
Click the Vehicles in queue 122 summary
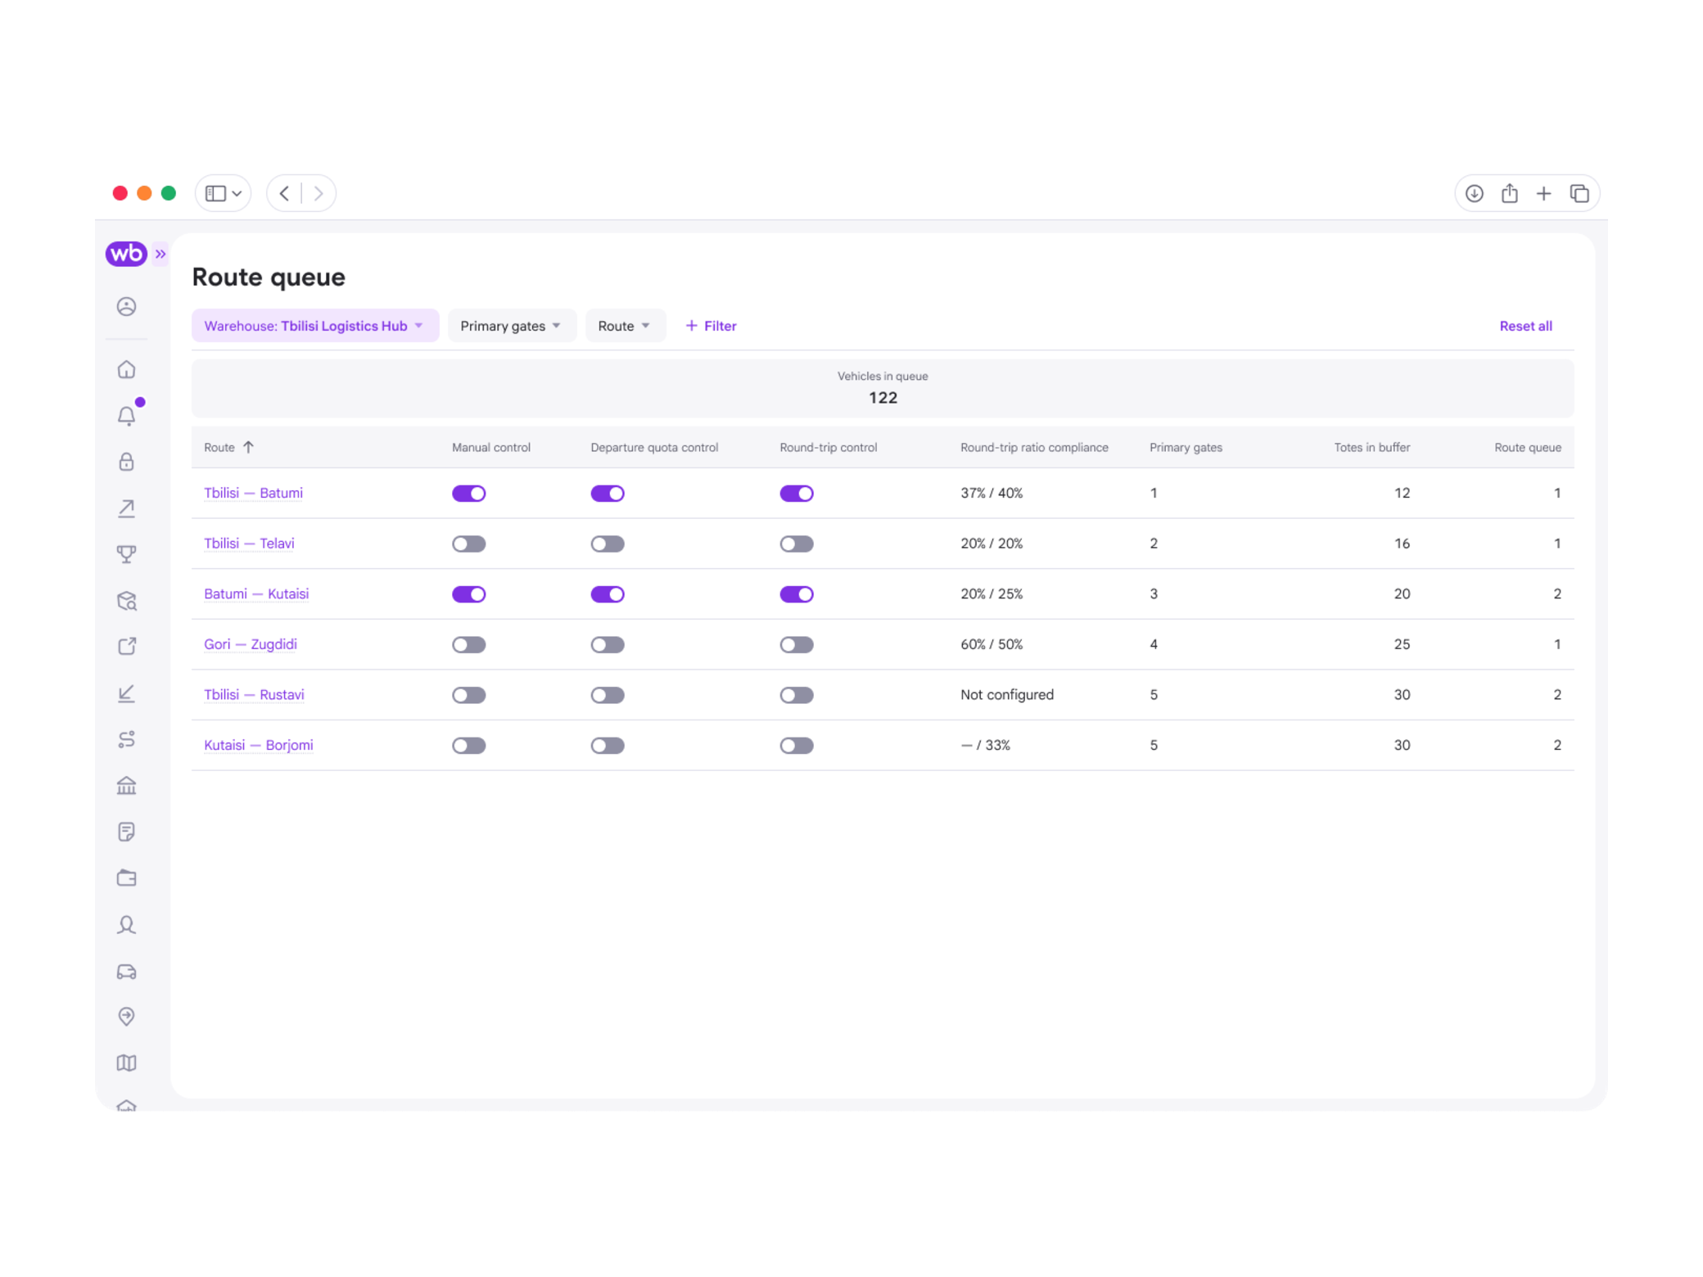pos(882,389)
